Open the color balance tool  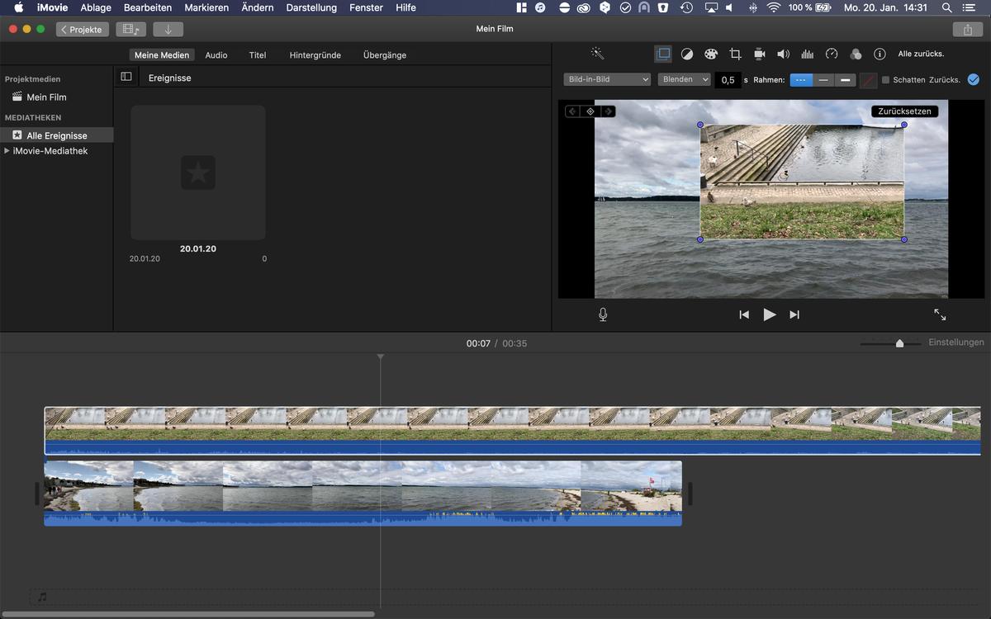pyautogui.click(x=687, y=54)
